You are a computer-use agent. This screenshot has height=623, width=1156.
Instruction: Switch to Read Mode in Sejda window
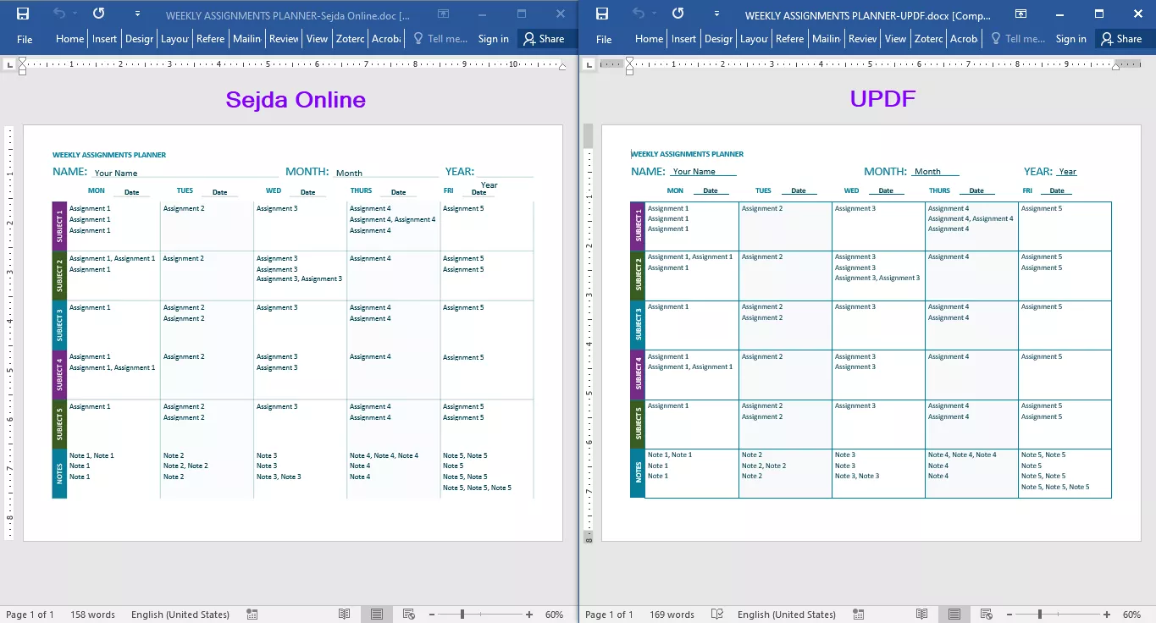click(345, 615)
